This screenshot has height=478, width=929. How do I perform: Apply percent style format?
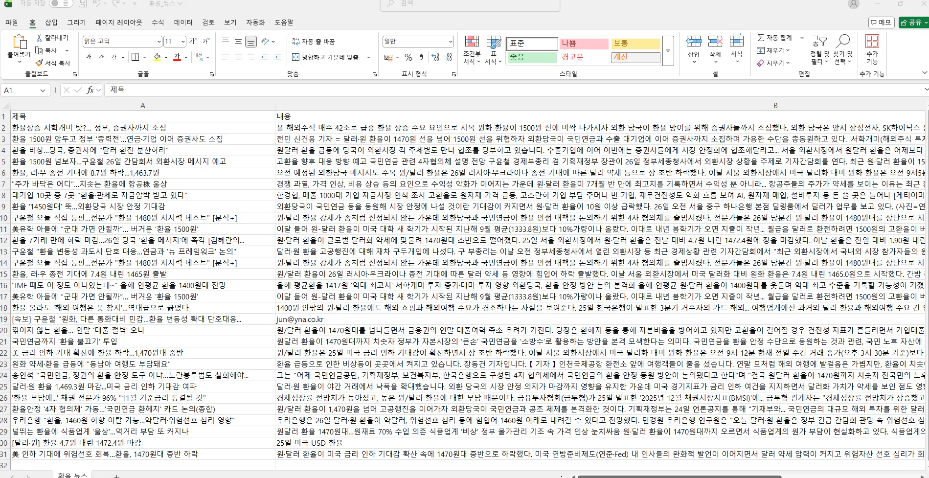tap(408, 57)
